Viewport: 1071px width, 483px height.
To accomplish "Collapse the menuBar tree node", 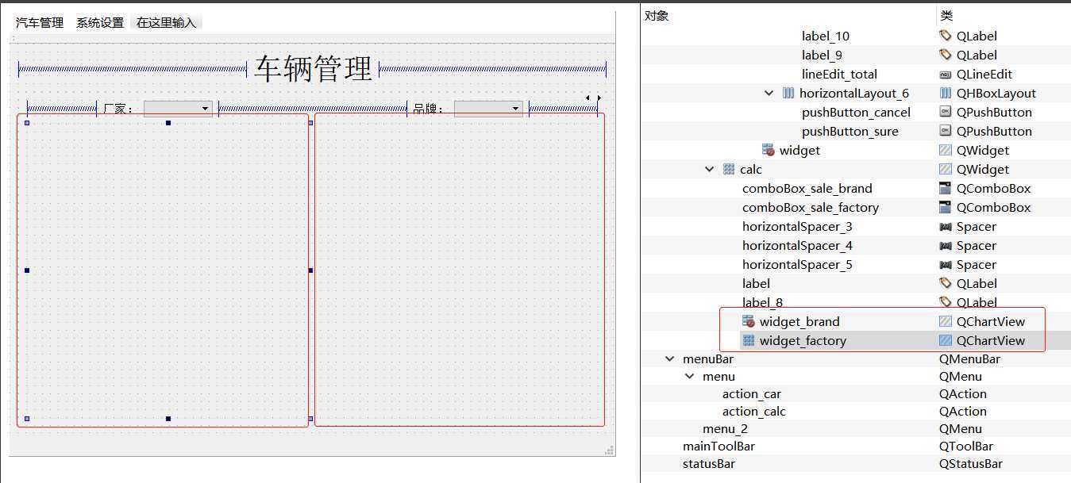I will [x=669, y=359].
